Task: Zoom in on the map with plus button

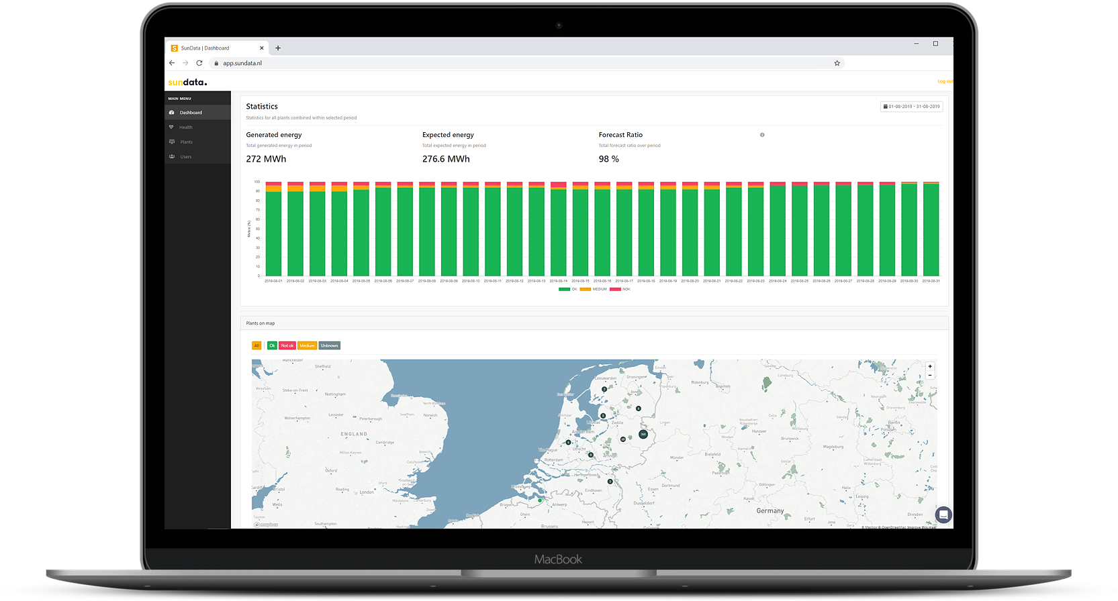Action: [x=930, y=366]
